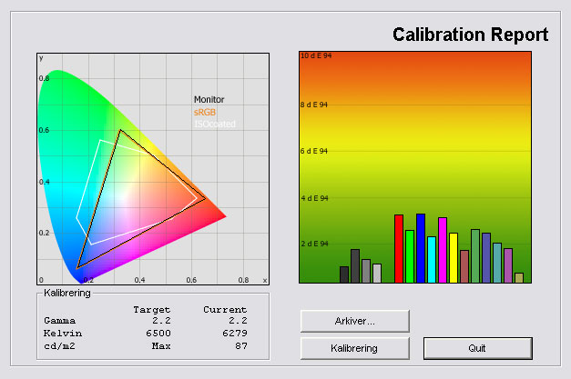
Task: Click the cyan bar in dE chart
Action: pyautogui.click(x=432, y=259)
